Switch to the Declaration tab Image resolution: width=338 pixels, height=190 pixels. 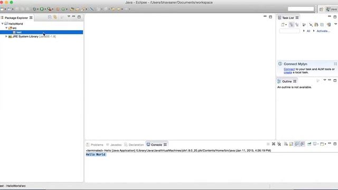(x=134, y=145)
